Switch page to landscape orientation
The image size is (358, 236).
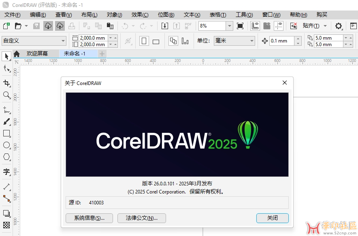[x=156, y=41]
